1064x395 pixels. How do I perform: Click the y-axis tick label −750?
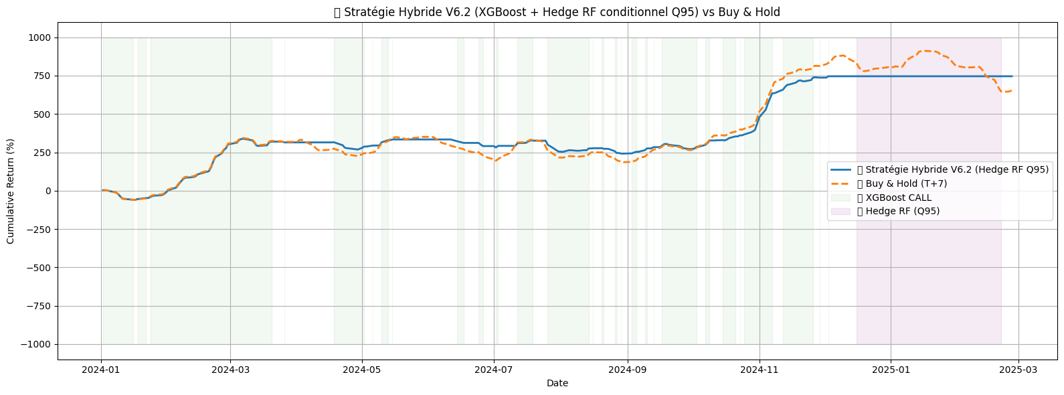[39, 306]
